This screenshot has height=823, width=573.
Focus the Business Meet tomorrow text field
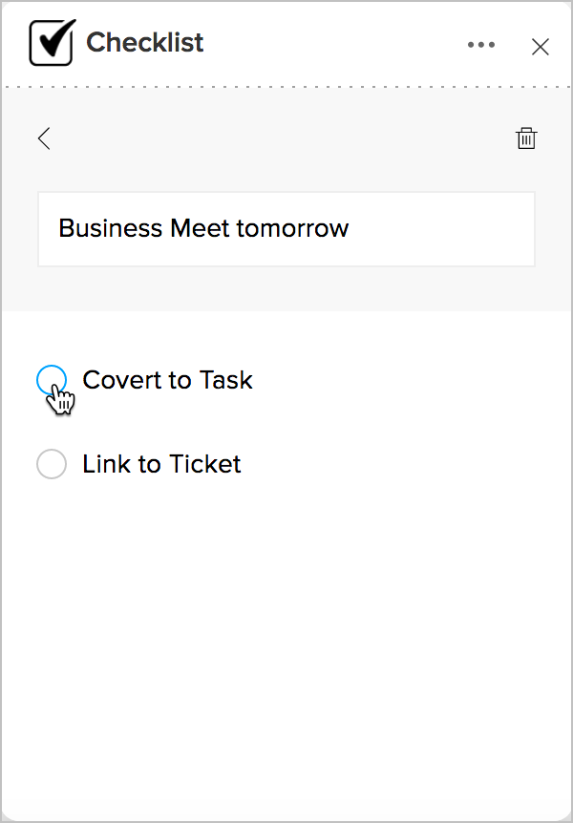point(286,229)
